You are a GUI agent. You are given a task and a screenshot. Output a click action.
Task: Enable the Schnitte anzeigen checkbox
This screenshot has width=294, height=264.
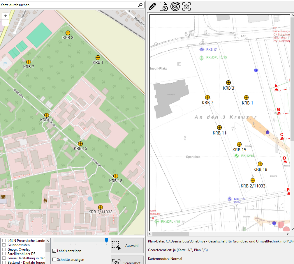click(x=54, y=259)
